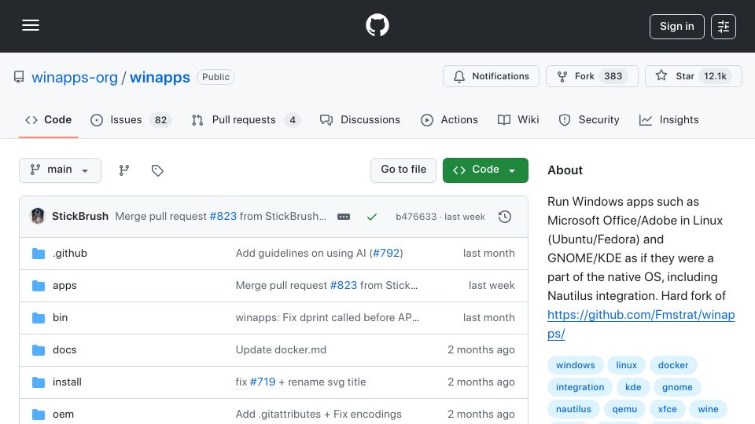Open the 'Update docker.md' commit message
The height and width of the screenshot is (424, 755).
[x=281, y=350]
